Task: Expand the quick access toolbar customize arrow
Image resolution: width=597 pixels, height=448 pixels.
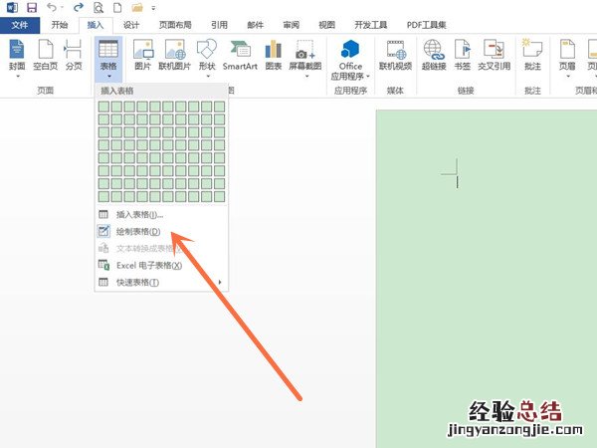Action: click(x=153, y=8)
